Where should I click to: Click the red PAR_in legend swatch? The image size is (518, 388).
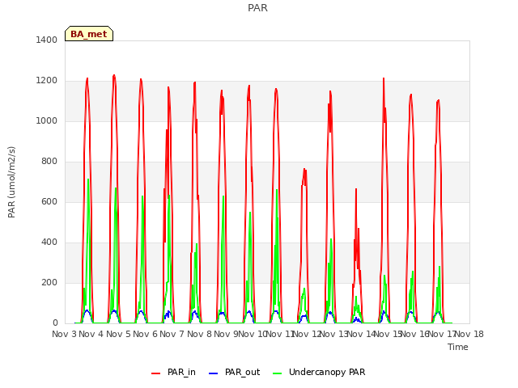point(155,373)
